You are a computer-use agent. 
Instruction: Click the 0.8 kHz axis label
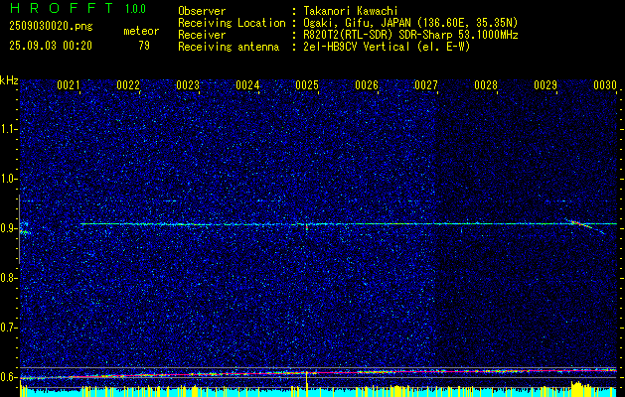coord(8,278)
